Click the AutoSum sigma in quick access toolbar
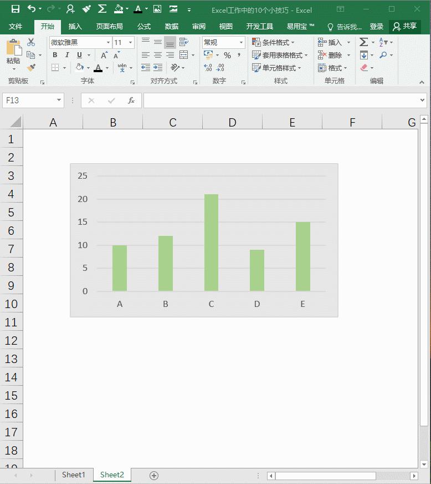The height and width of the screenshot is (484, 431). point(102,9)
